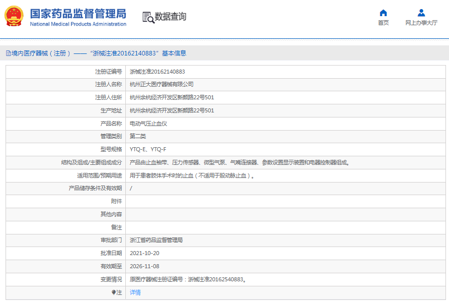Click the 注册人名称 row label

(108, 84)
